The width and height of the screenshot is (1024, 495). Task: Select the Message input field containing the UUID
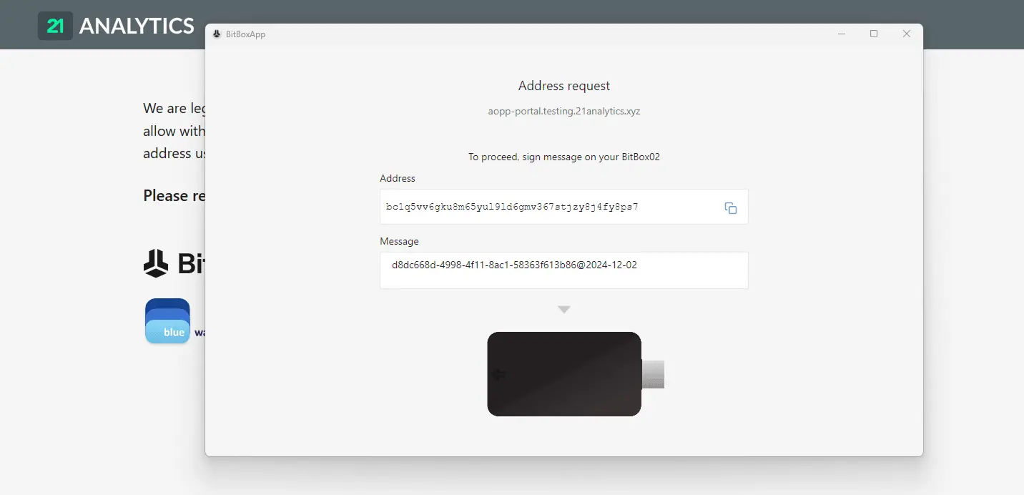(x=564, y=270)
